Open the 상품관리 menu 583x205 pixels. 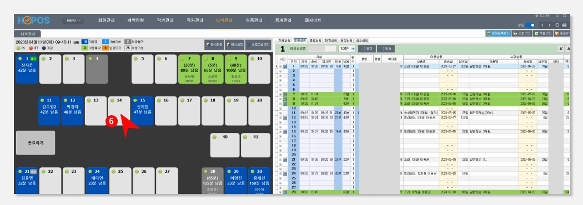(x=254, y=20)
